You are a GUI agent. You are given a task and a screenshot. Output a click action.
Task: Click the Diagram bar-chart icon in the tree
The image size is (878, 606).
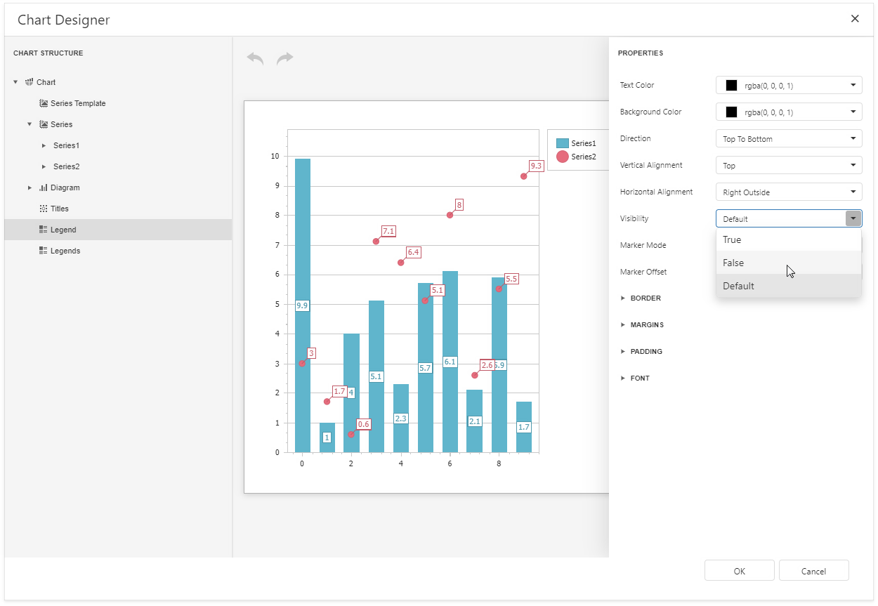click(44, 187)
